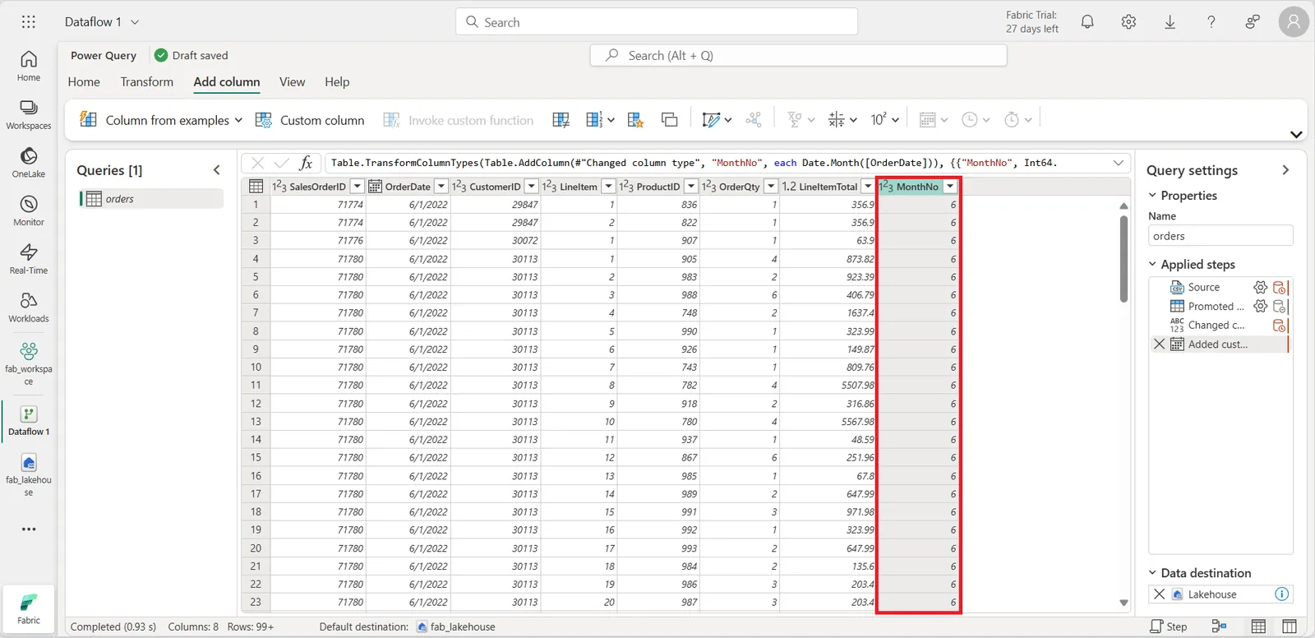1315x638 pixels.
Task: Open OneLake from the left sidebar
Action: [x=29, y=163]
